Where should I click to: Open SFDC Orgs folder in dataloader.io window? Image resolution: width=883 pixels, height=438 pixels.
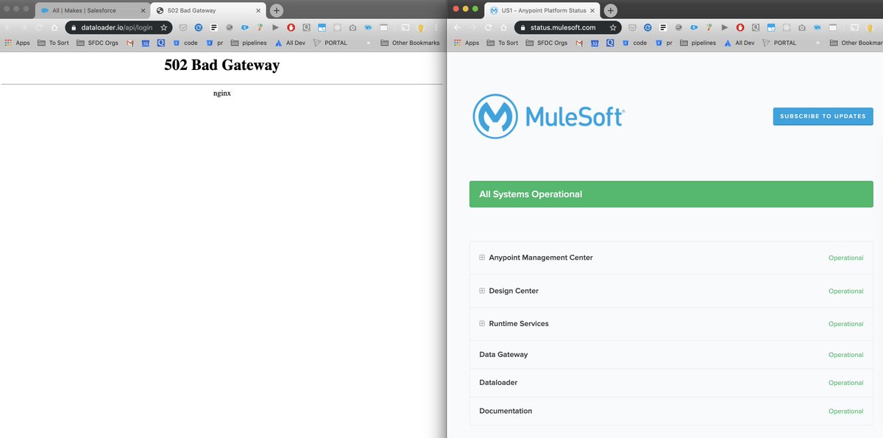click(x=97, y=43)
